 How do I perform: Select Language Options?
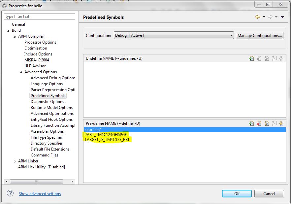pyautogui.click(x=47, y=84)
